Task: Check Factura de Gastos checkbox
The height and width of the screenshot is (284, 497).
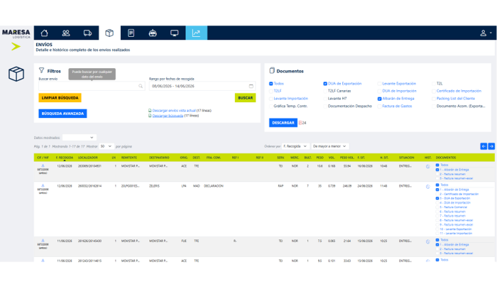Action: 379,106
